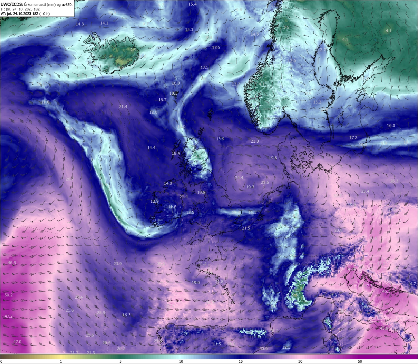Click the 10.6 value label over Italy
This screenshot has width=418, height=364.
click(365, 307)
